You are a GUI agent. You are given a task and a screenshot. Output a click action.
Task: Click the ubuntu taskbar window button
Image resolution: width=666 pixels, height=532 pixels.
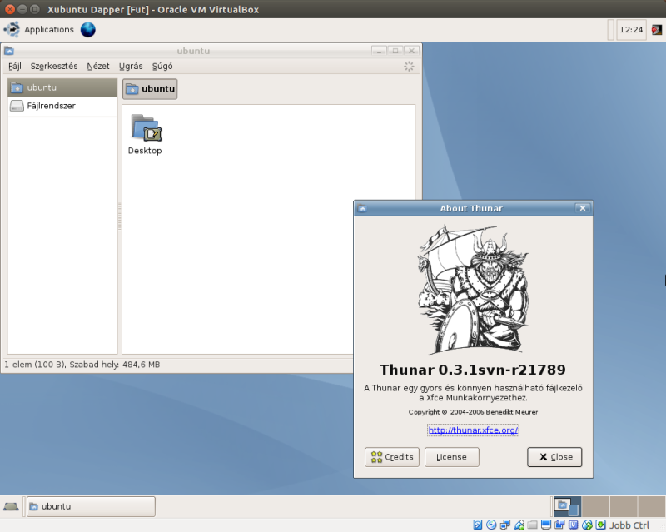tap(91, 506)
